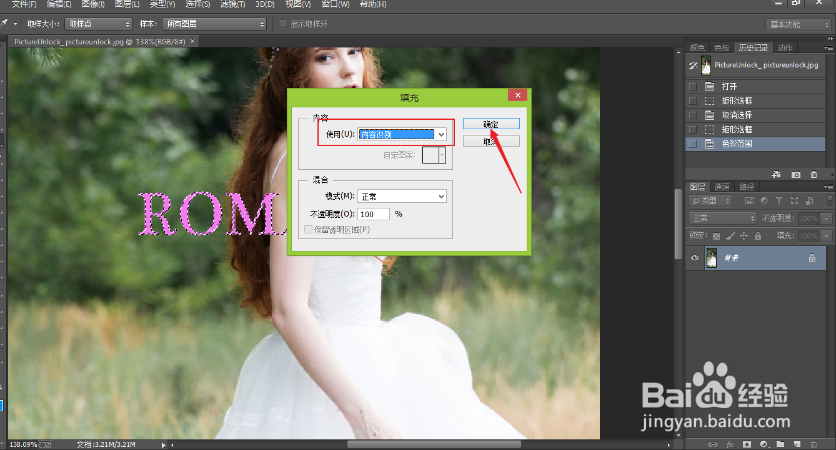The image size is (836, 450).
Task: Filter layers by shape layer type
Action: point(794,201)
